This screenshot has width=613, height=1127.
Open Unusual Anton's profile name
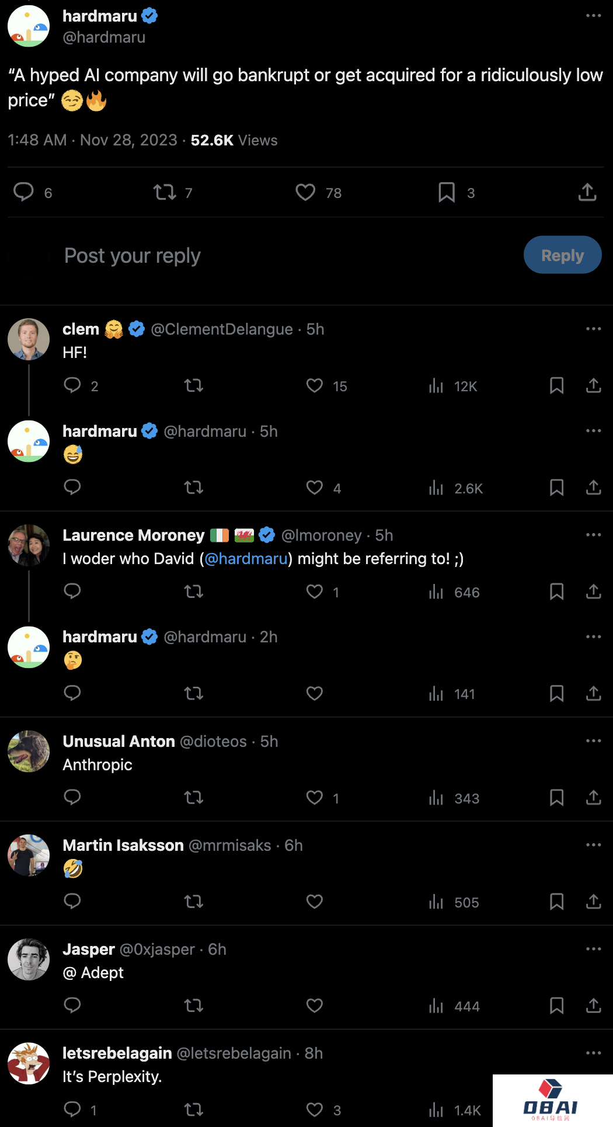[119, 742]
